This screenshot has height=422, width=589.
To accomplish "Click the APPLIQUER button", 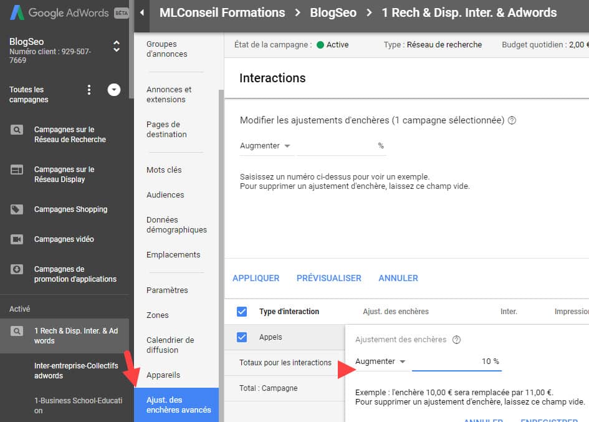I will tap(256, 278).
